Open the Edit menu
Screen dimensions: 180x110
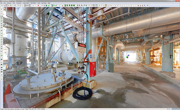[4, 3]
